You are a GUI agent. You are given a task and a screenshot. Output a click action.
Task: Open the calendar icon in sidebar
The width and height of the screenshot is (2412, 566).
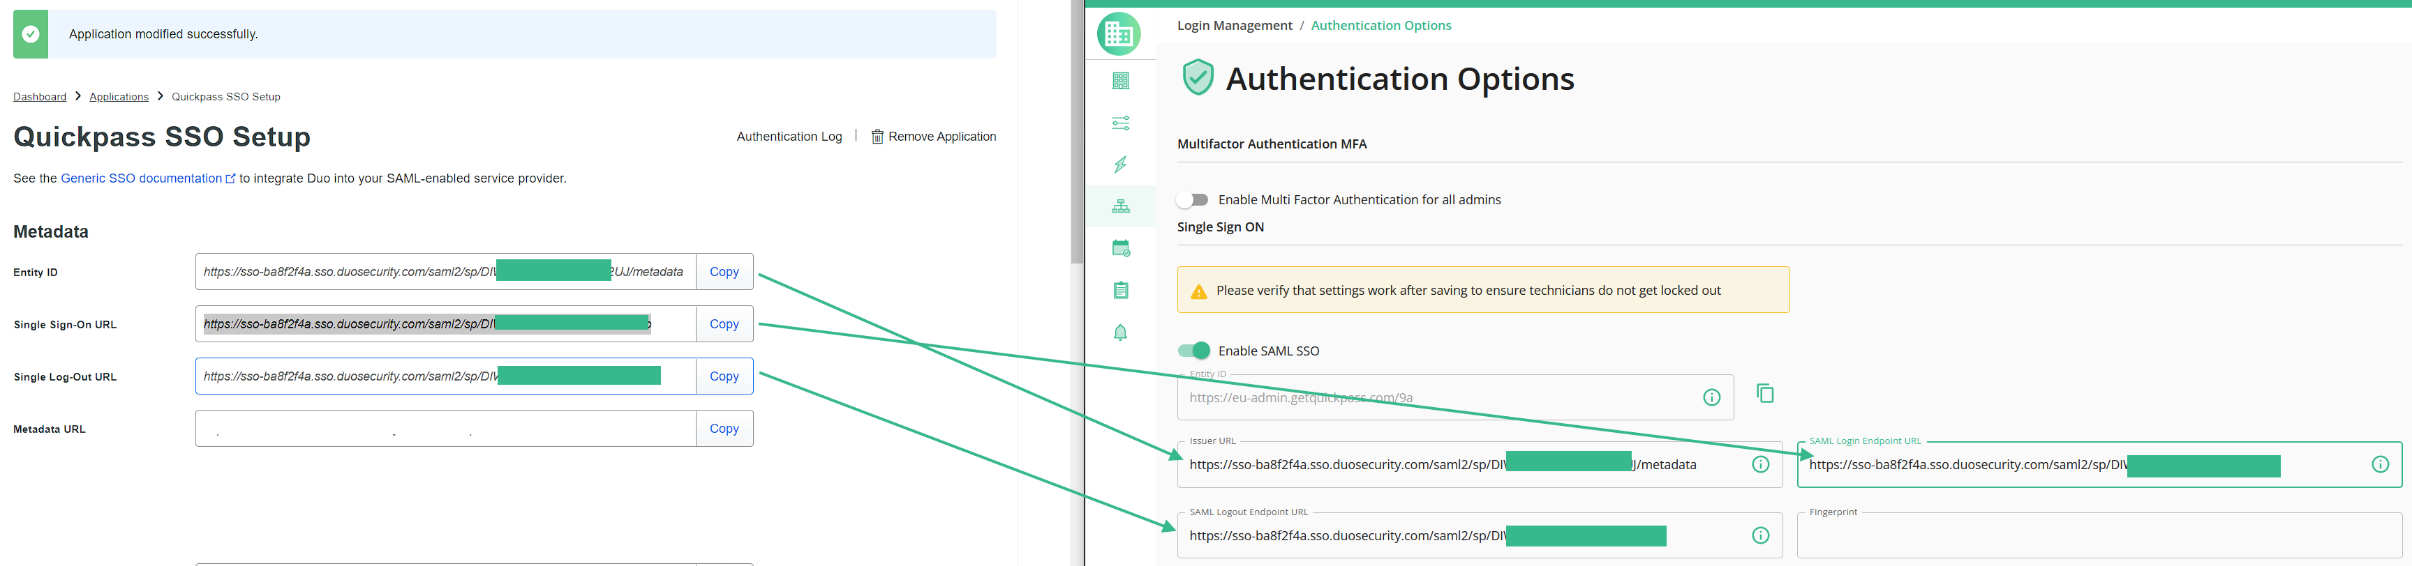[x=1120, y=249]
